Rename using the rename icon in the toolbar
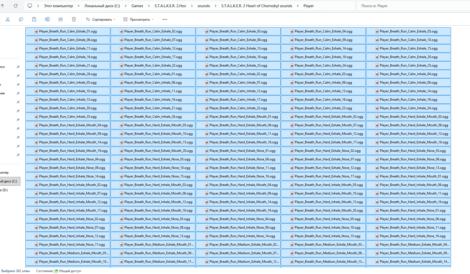The width and height of the screenshot is (470, 274). [47, 19]
